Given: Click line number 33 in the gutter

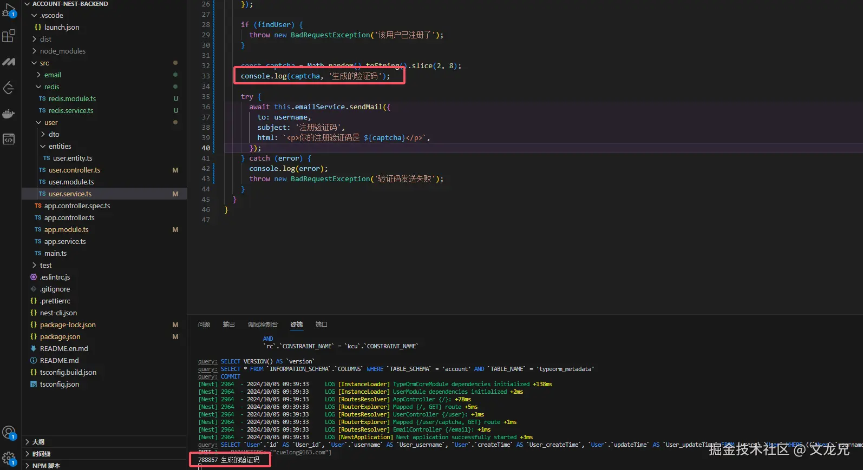Looking at the screenshot, I should coord(206,76).
